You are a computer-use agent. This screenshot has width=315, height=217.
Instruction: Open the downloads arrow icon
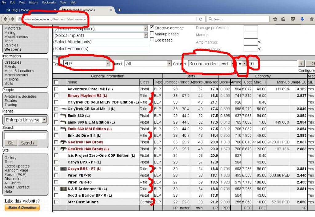[302, 19]
